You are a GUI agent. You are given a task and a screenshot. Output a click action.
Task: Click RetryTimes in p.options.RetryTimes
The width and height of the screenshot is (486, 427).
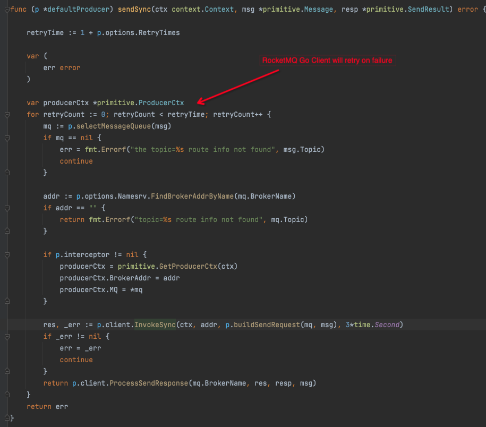(x=159, y=33)
